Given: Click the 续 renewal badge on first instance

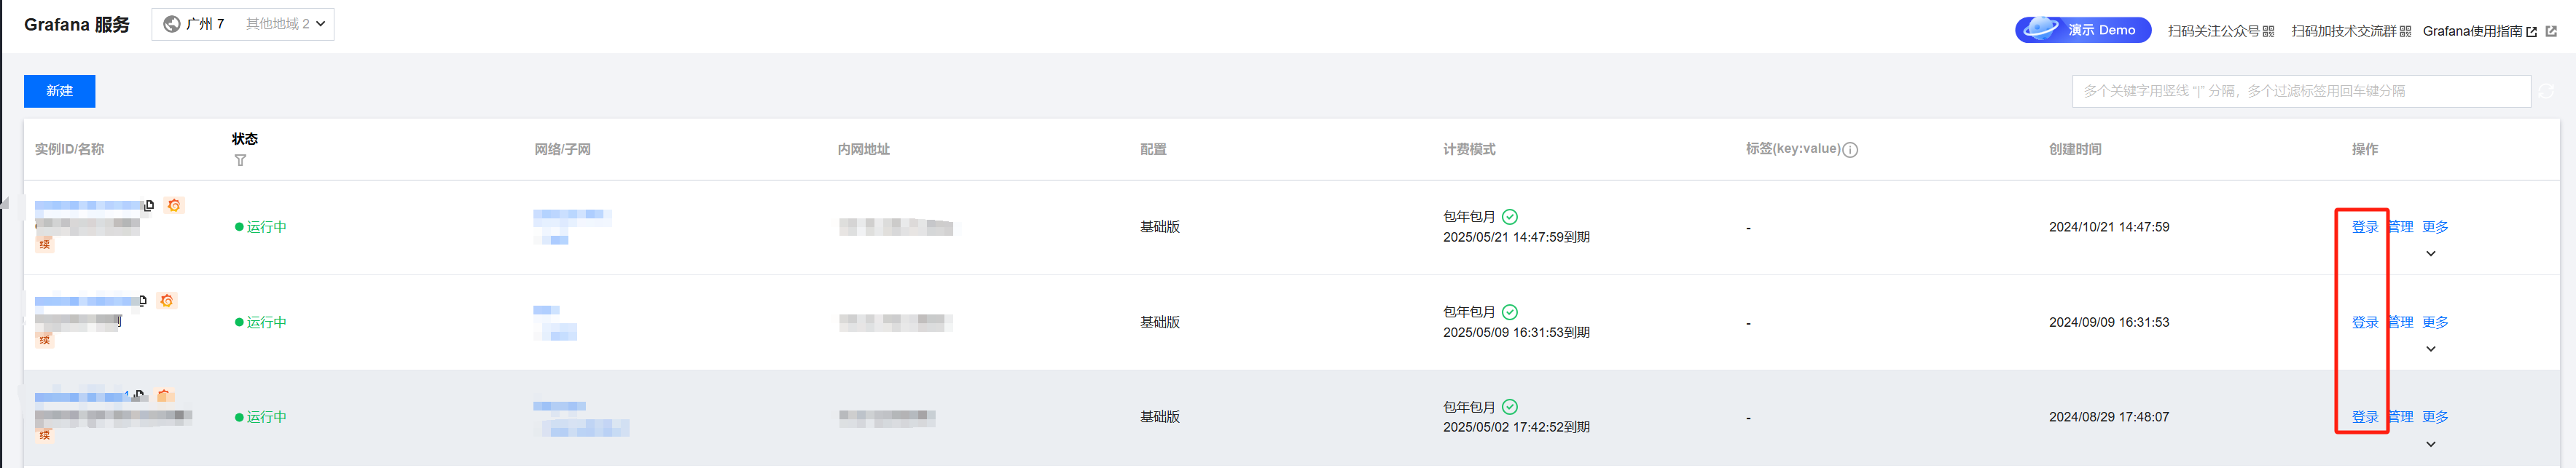Looking at the screenshot, I should (44, 245).
